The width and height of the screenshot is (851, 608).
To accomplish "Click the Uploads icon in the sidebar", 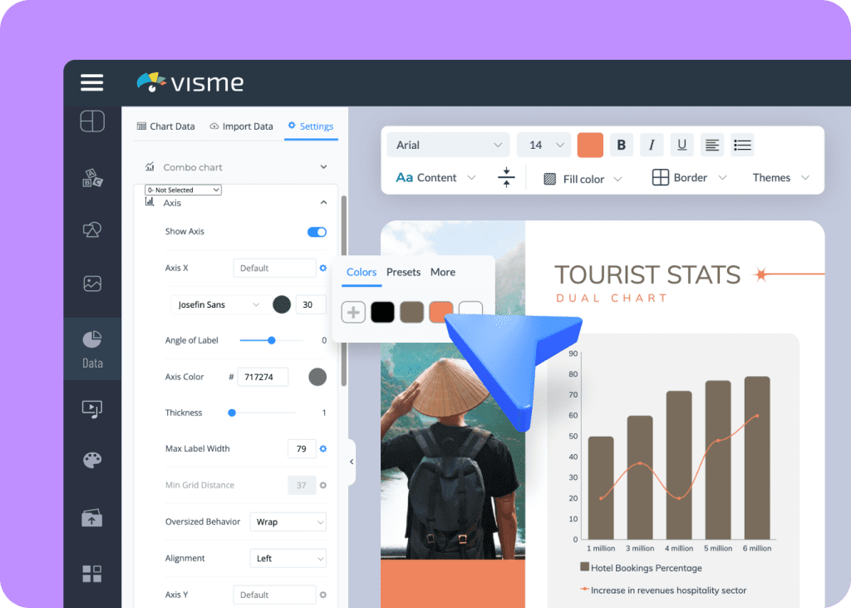I will click(92, 517).
